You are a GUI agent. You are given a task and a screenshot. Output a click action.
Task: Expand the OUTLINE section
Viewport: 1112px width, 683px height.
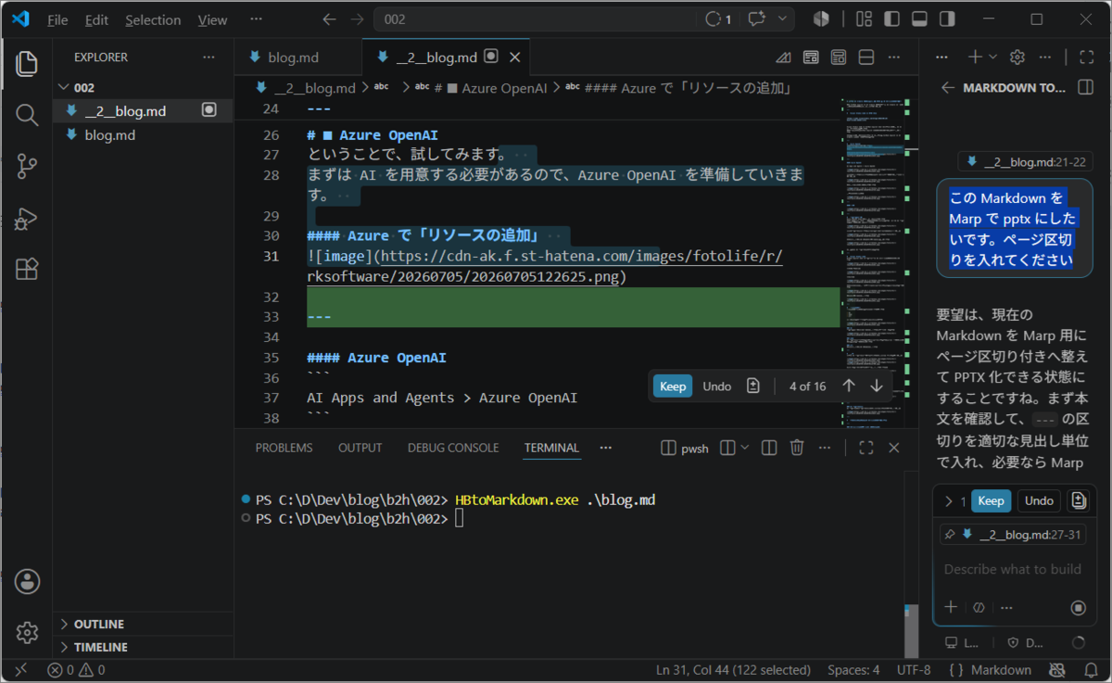(x=99, y=624)
